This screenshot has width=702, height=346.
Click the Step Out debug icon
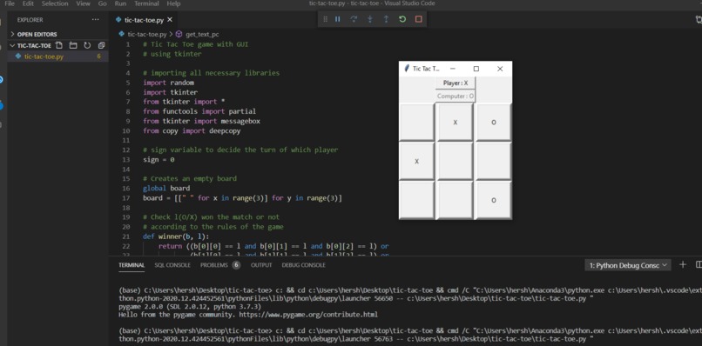386,19
